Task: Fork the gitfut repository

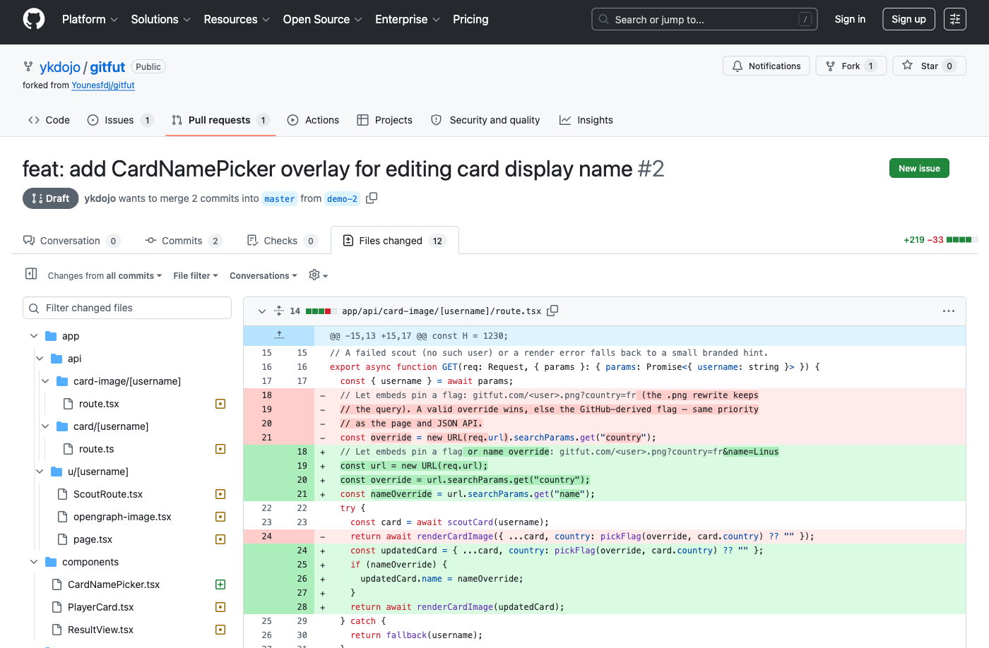Action: (851, 66)
